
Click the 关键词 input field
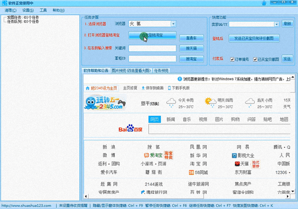tap(152, 48)
